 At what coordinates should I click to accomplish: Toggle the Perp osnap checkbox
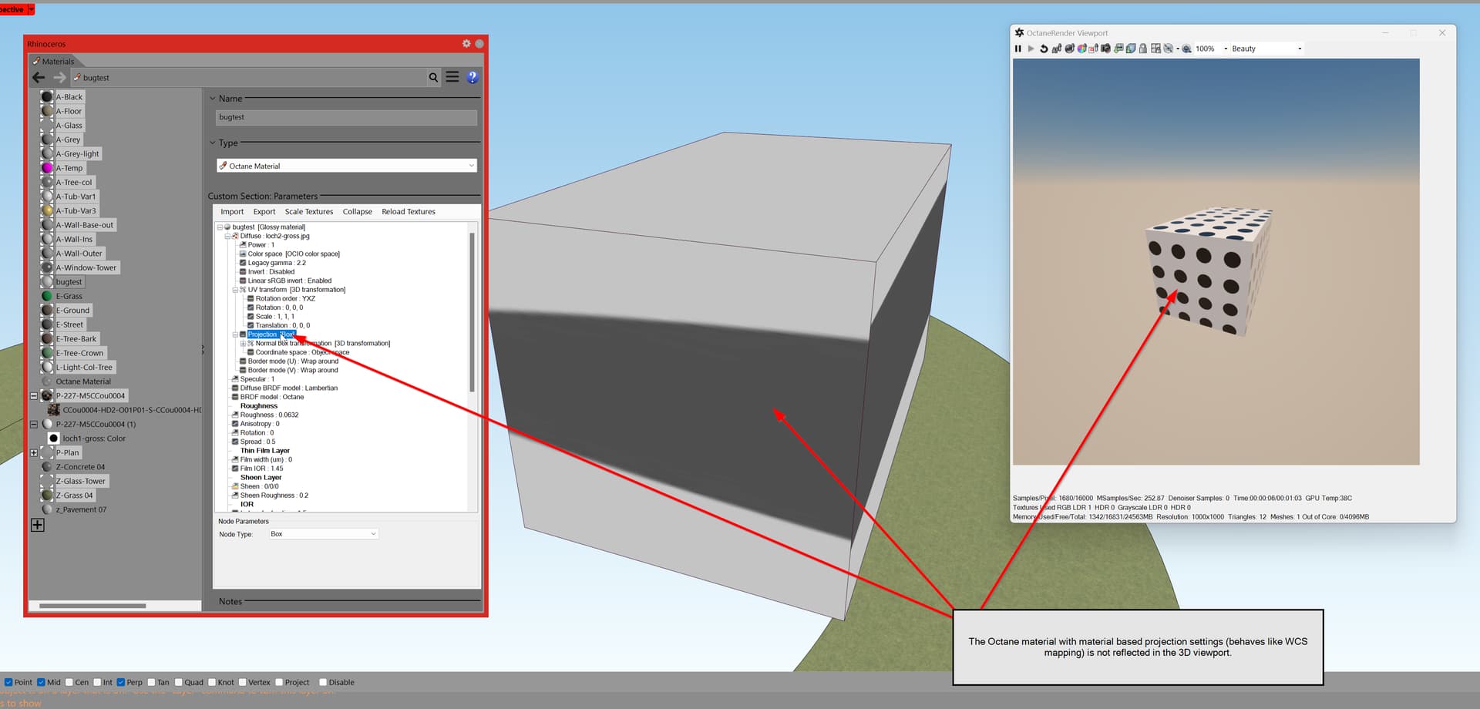pos(120,682)
